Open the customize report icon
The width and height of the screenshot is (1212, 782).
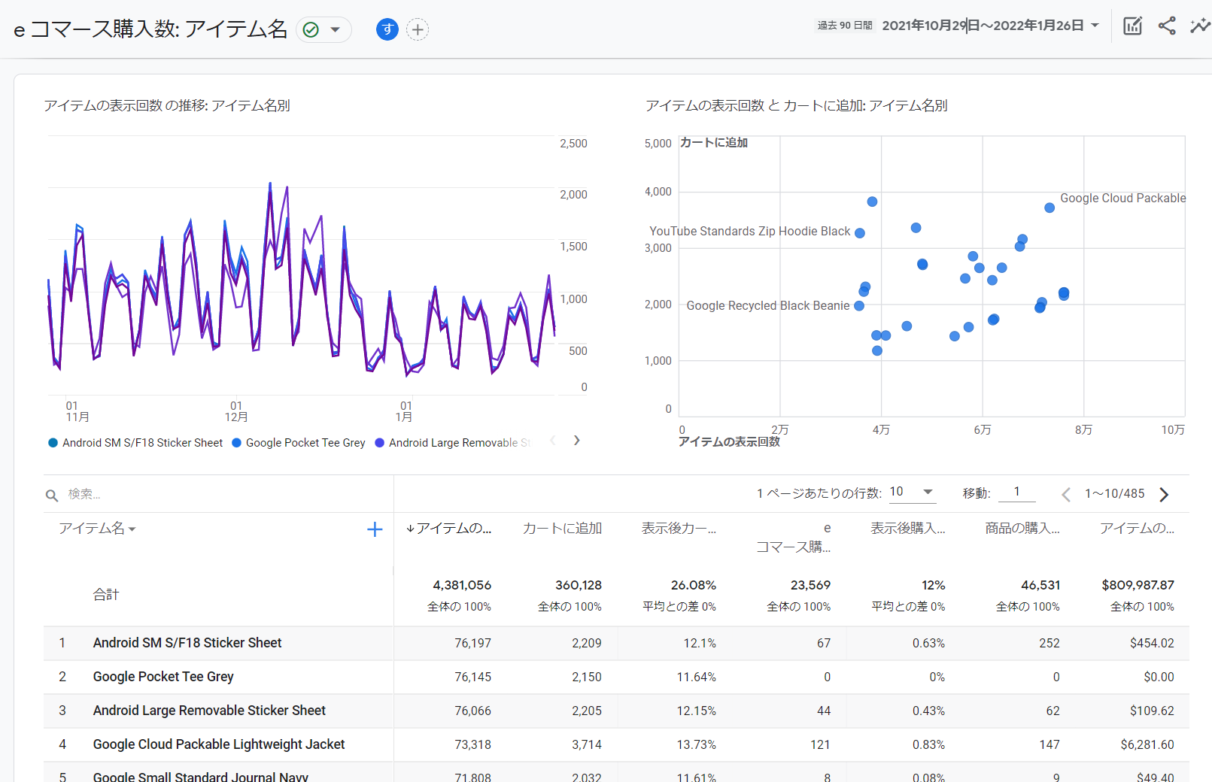click(1132, 26)
